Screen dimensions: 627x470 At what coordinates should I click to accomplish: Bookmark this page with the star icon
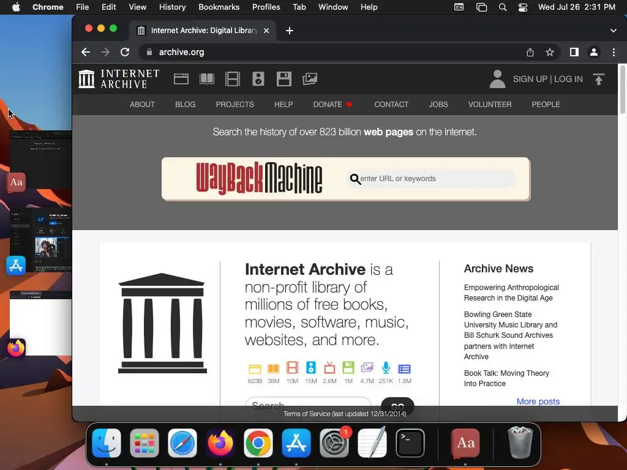pos(550,52)
